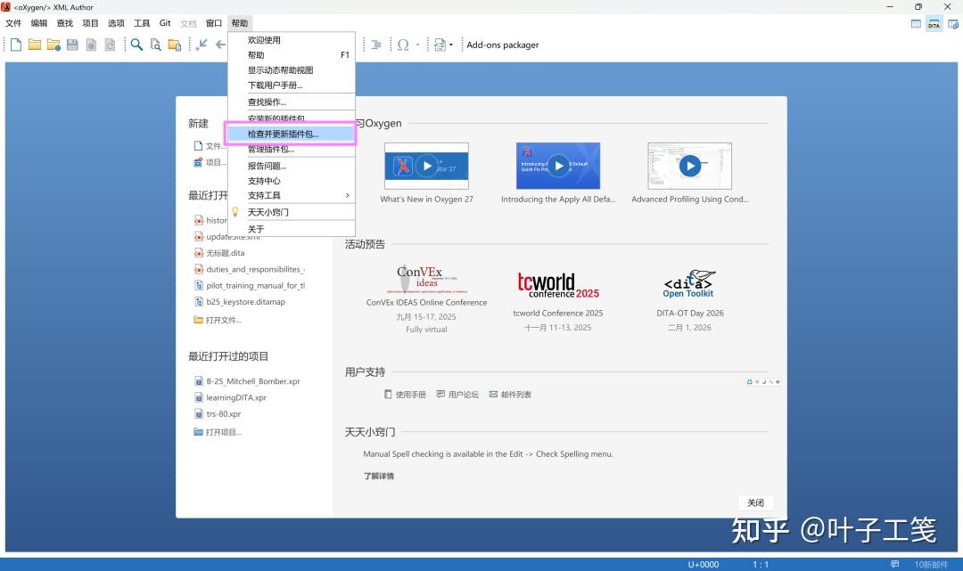This screenshot has height=571, width=963.
Task: Open Find/Replace with the magnifier icon
Action: pos(136,45)
